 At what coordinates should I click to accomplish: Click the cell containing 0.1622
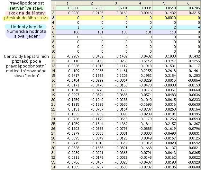68,114
